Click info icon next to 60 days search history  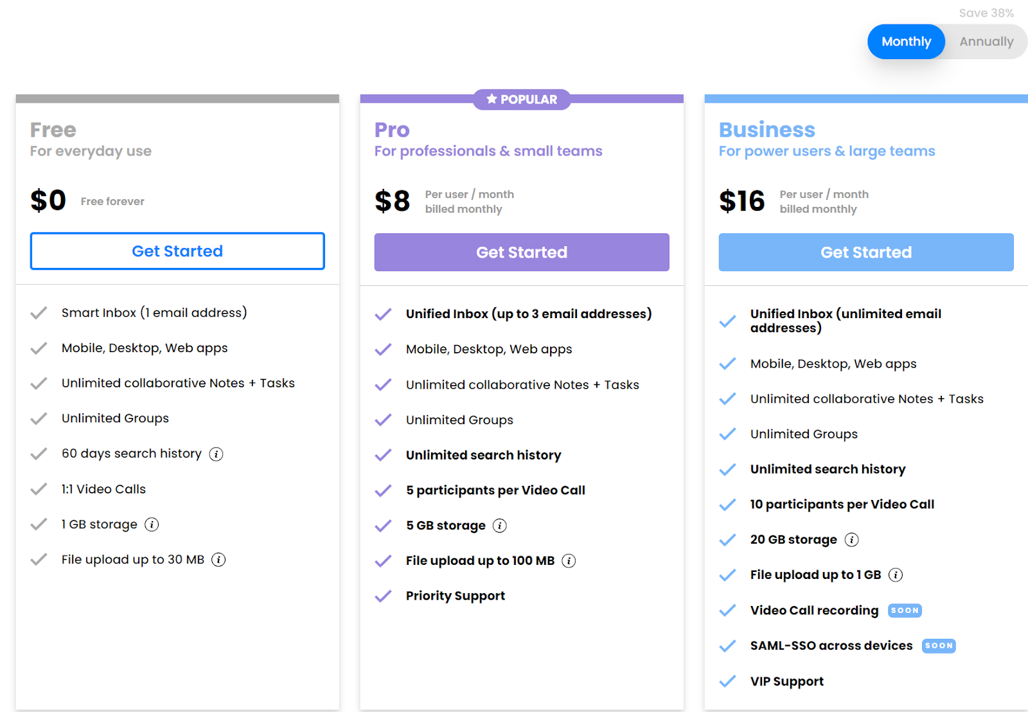pos(217,454)
